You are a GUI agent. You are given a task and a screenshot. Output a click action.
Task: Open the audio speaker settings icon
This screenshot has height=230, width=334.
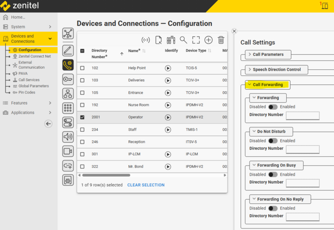68,137
